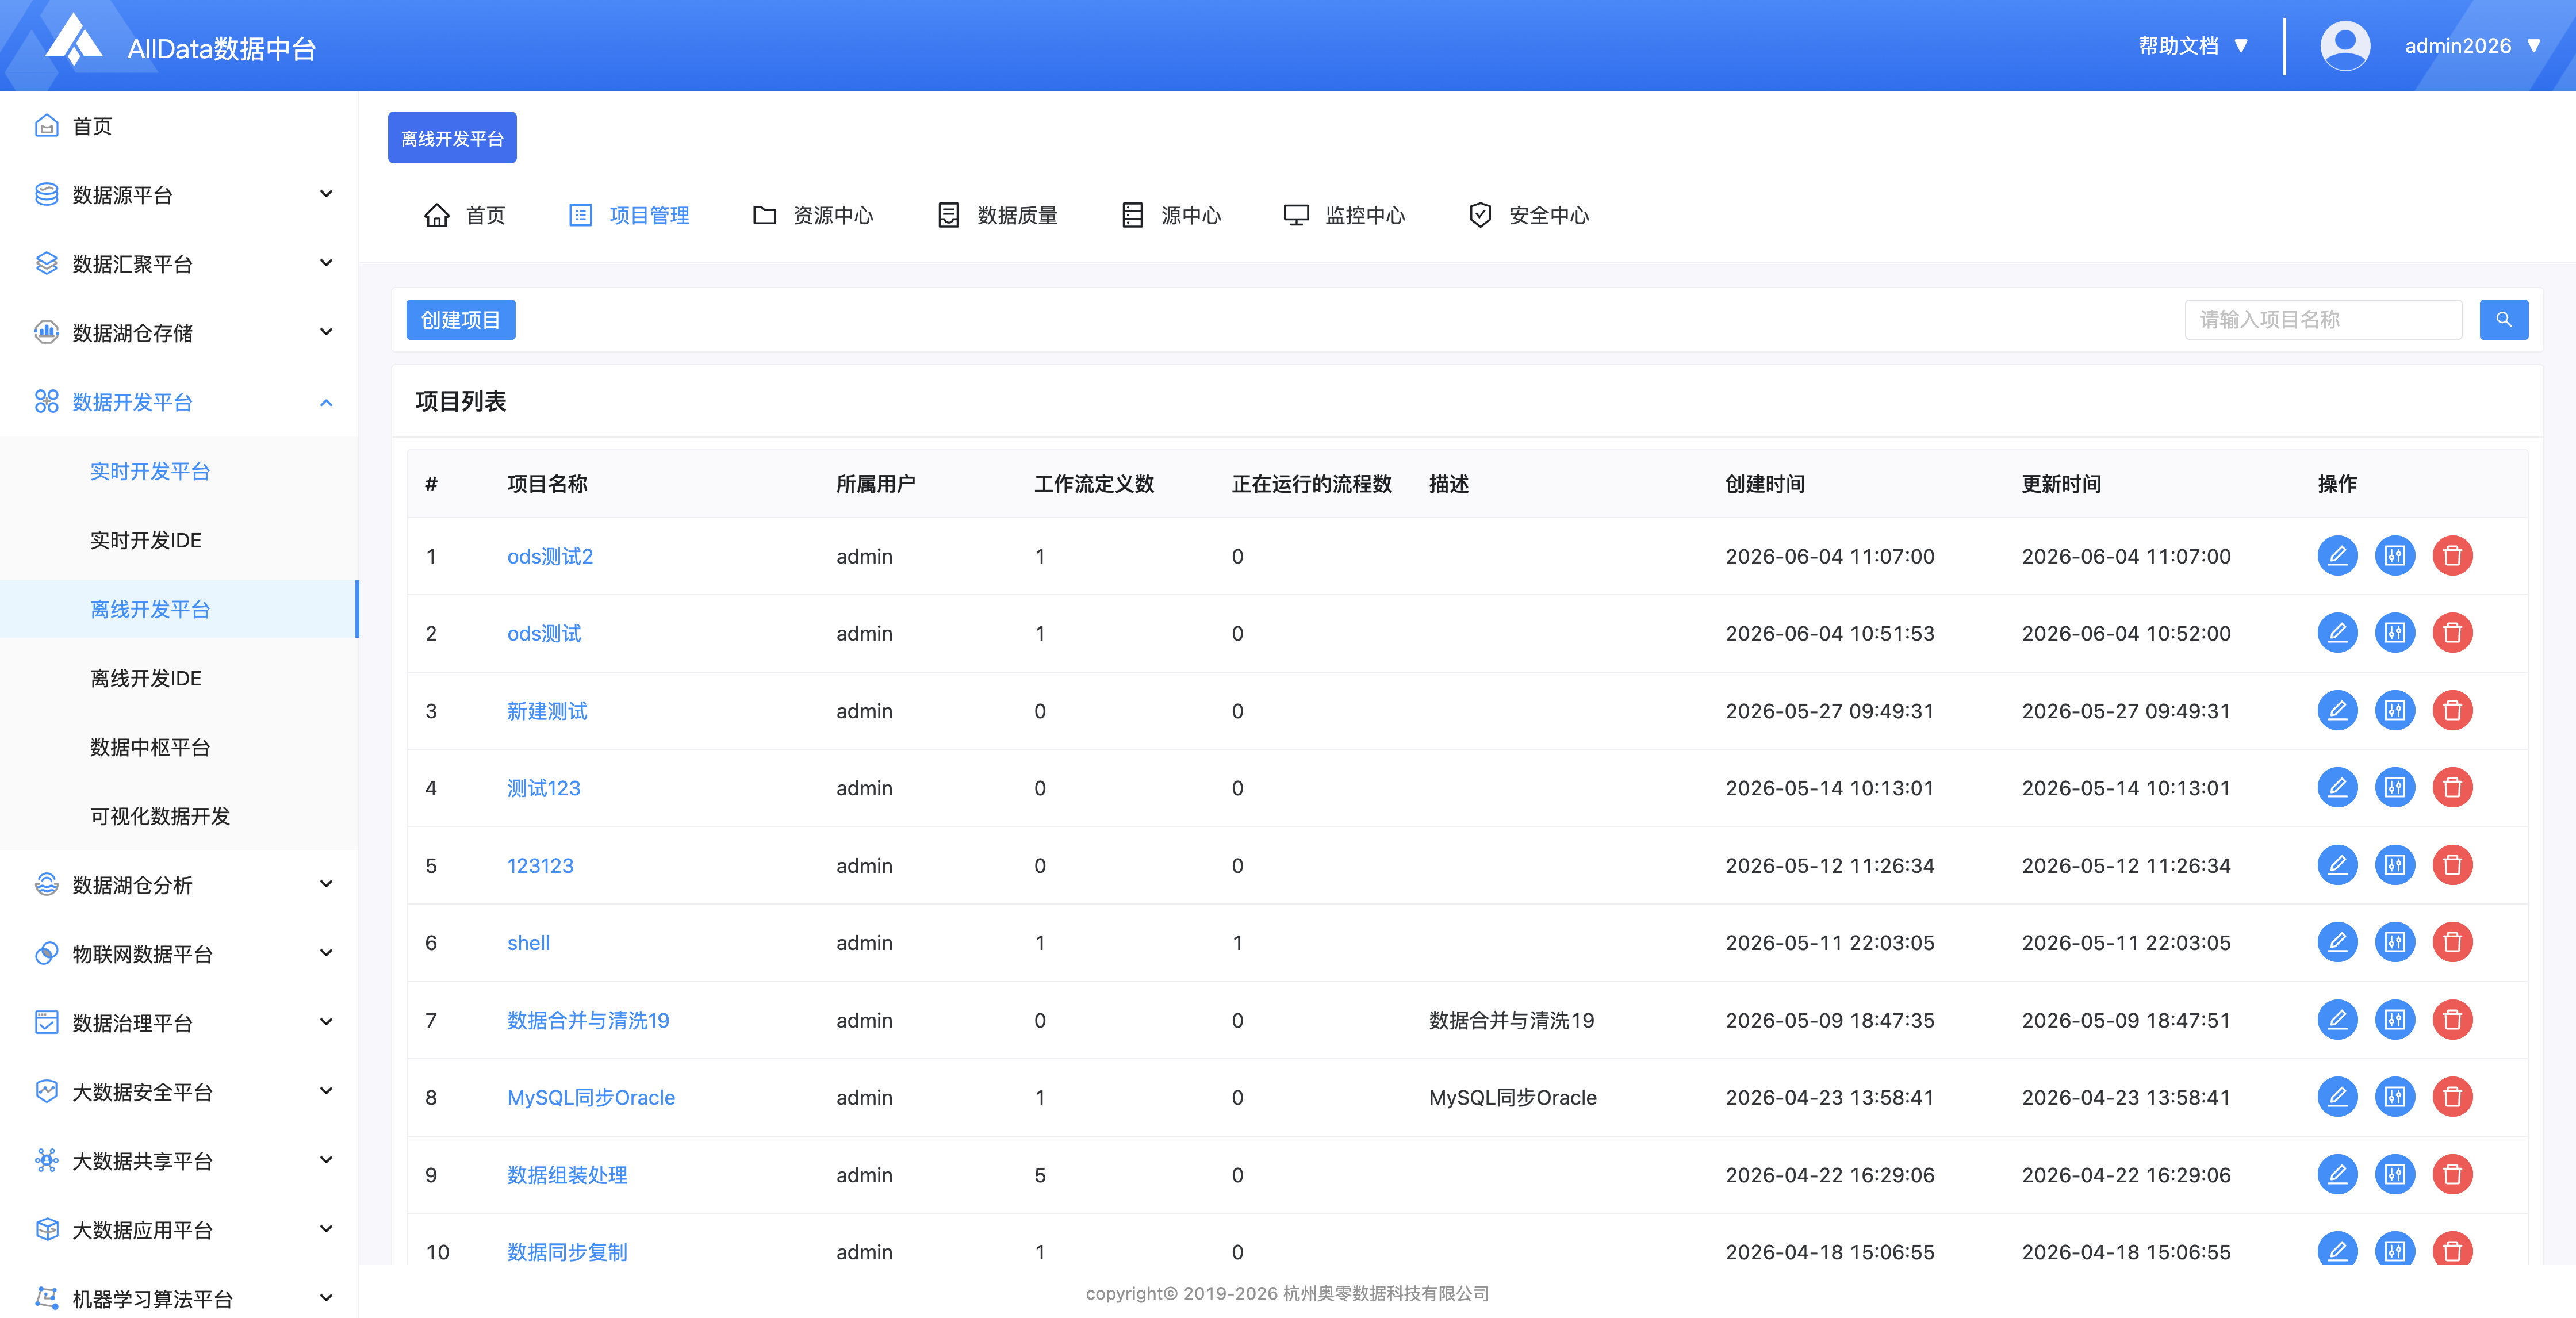Switch to the 监控中心 tab

pos(1345,215)
